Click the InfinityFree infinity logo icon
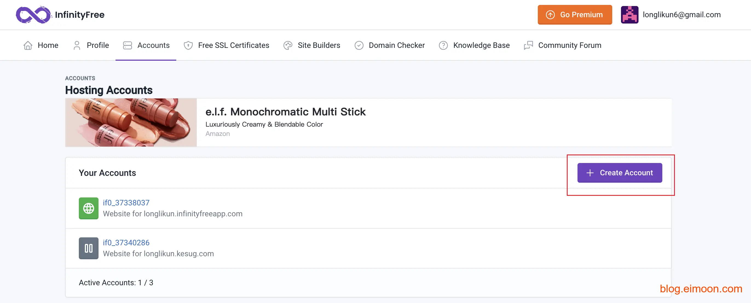Screen dimensions: 751x303 pos(33,14)
